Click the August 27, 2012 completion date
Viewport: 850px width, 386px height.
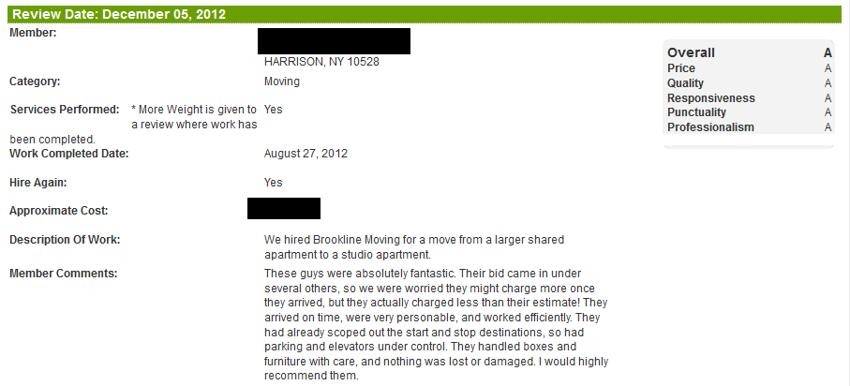point(306,154)
